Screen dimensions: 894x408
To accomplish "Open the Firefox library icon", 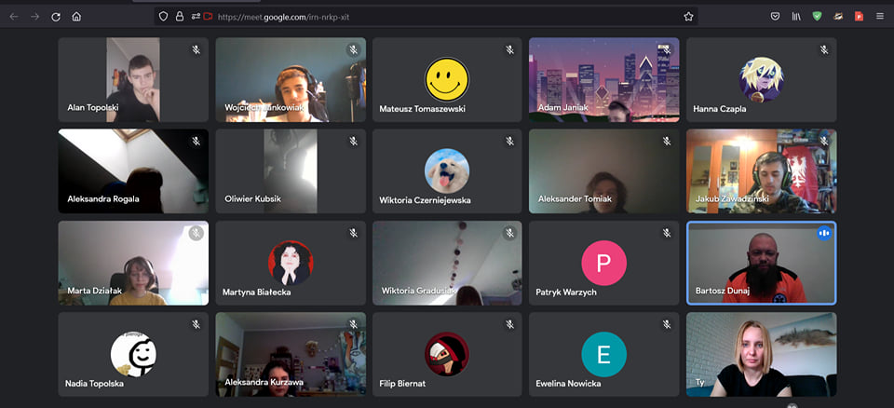I will [796, 16].
